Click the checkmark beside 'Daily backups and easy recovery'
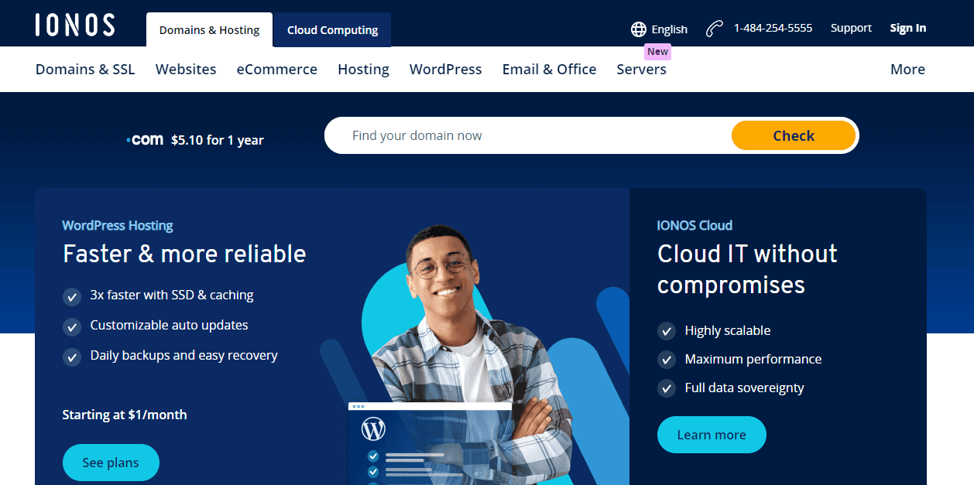The image size is (974, 485). click(x=72, y=357)
